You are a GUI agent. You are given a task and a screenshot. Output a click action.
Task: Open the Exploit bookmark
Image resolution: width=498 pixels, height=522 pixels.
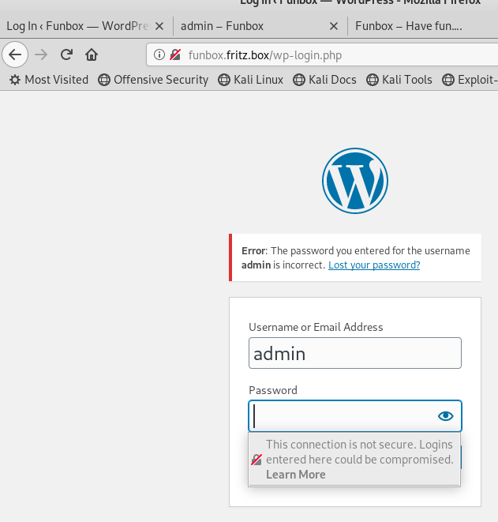click(470, 80)
